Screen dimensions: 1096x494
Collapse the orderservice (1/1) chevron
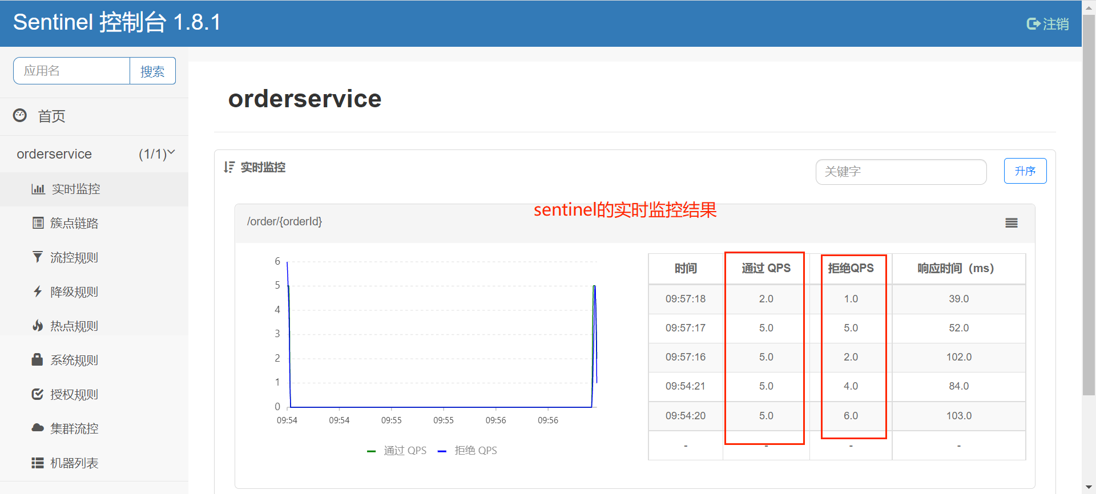(x=171, y=152)
